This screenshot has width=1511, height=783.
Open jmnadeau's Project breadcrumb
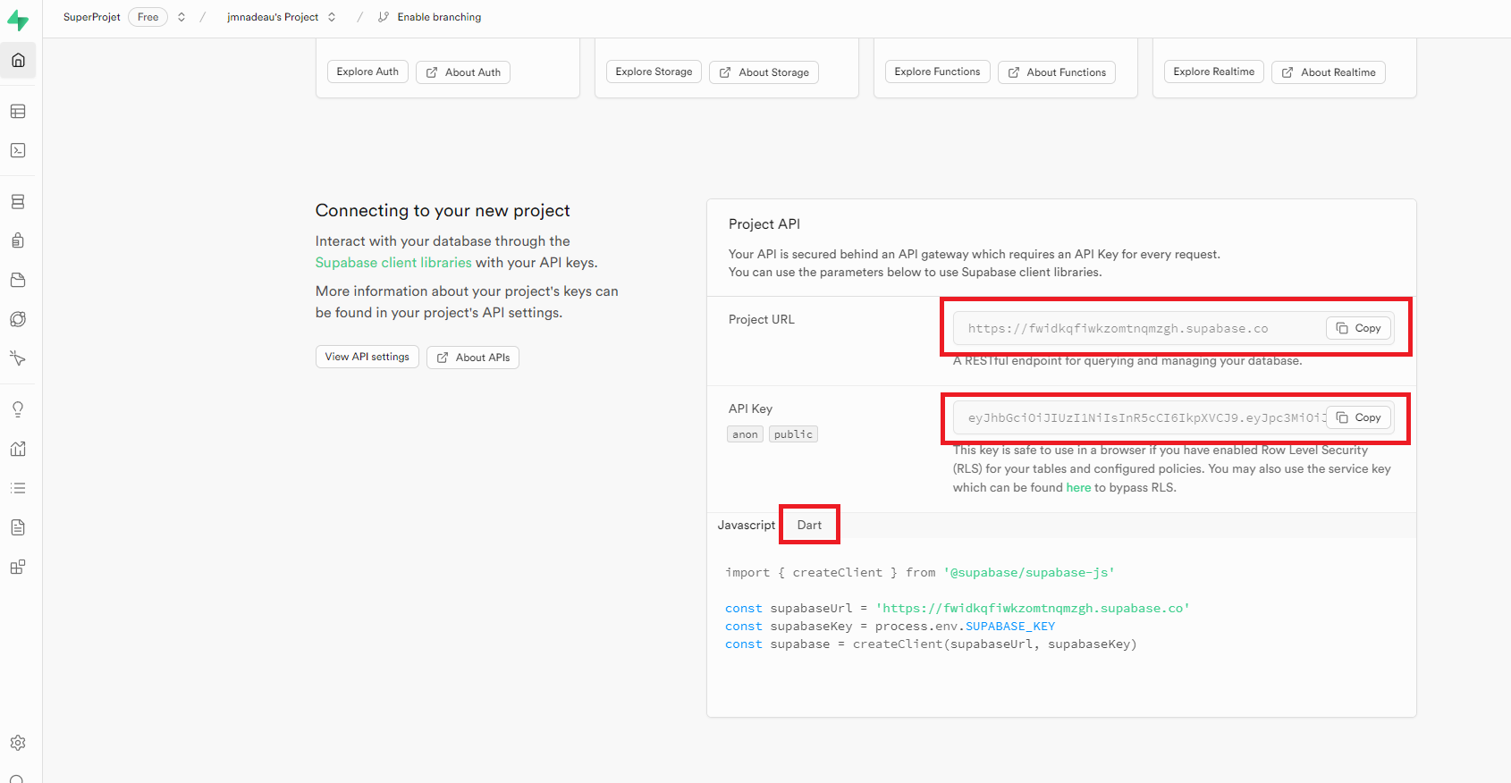(x=273, y=17)
